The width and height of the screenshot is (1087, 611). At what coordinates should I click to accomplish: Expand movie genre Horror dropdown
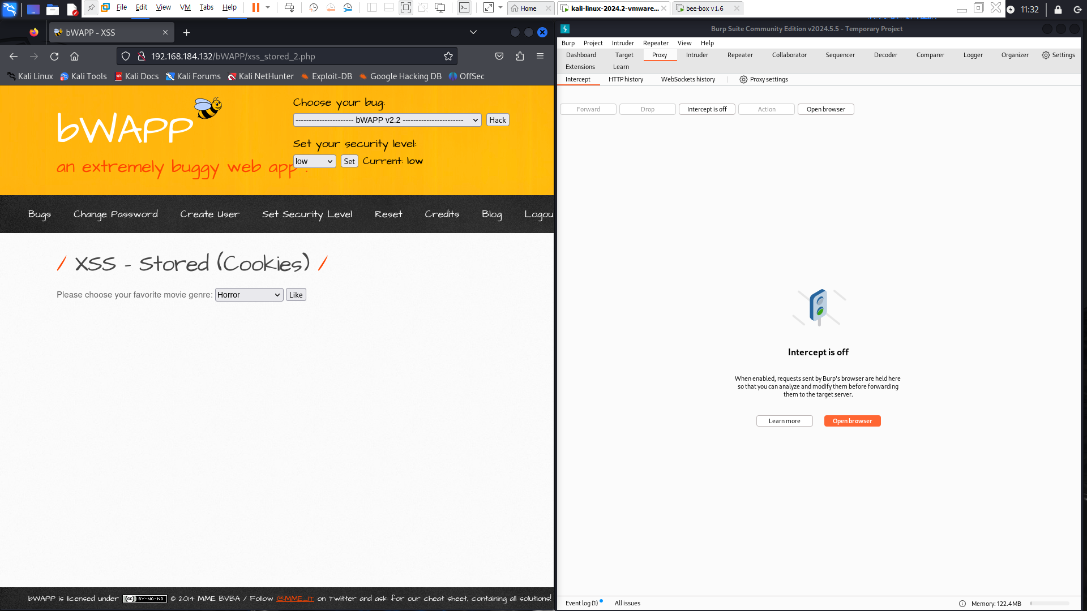[249, 295]
